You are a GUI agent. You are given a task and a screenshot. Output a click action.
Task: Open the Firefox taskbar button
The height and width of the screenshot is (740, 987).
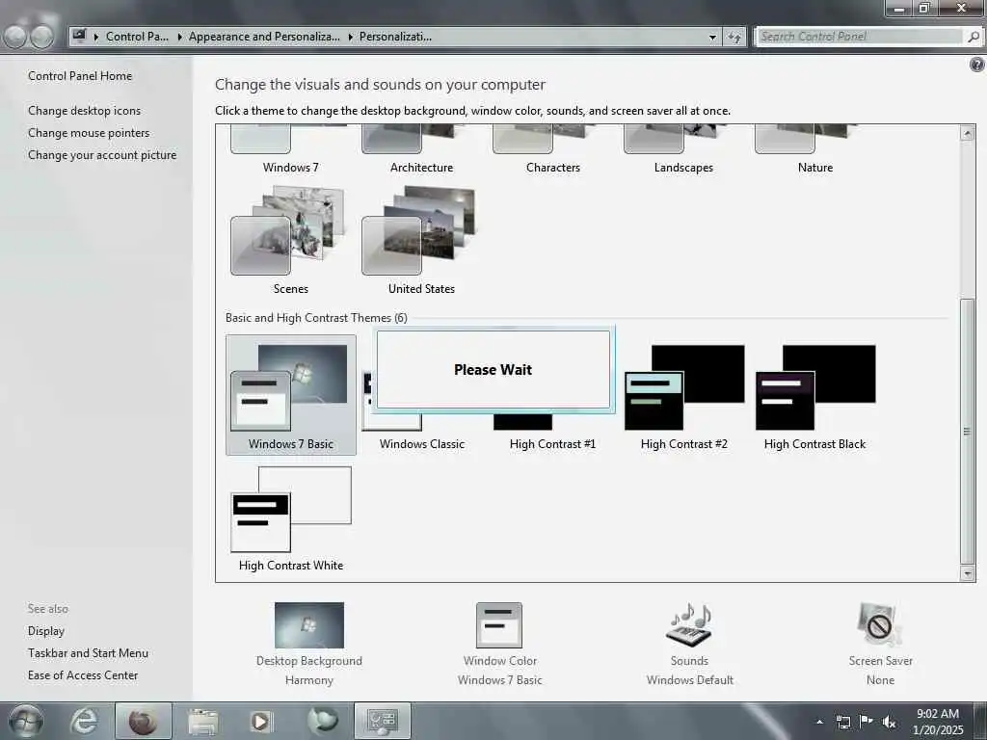click(143, 721)
